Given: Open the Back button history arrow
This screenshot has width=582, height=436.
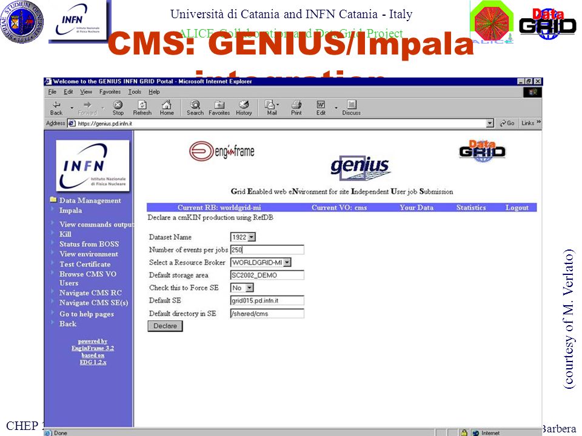Looking at the screenshot, I should point(72,108).
